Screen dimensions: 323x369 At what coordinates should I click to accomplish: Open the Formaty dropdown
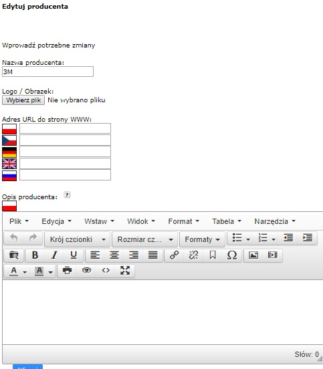coord(202,239)
